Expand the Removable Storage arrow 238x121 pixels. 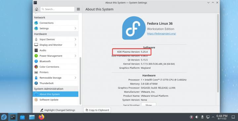75,78
